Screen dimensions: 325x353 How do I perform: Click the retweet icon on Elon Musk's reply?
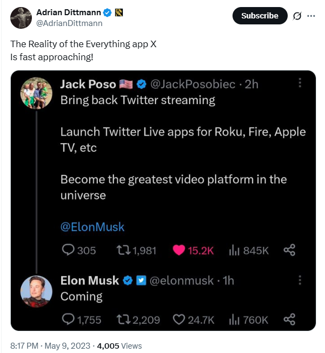coord(123,319)
